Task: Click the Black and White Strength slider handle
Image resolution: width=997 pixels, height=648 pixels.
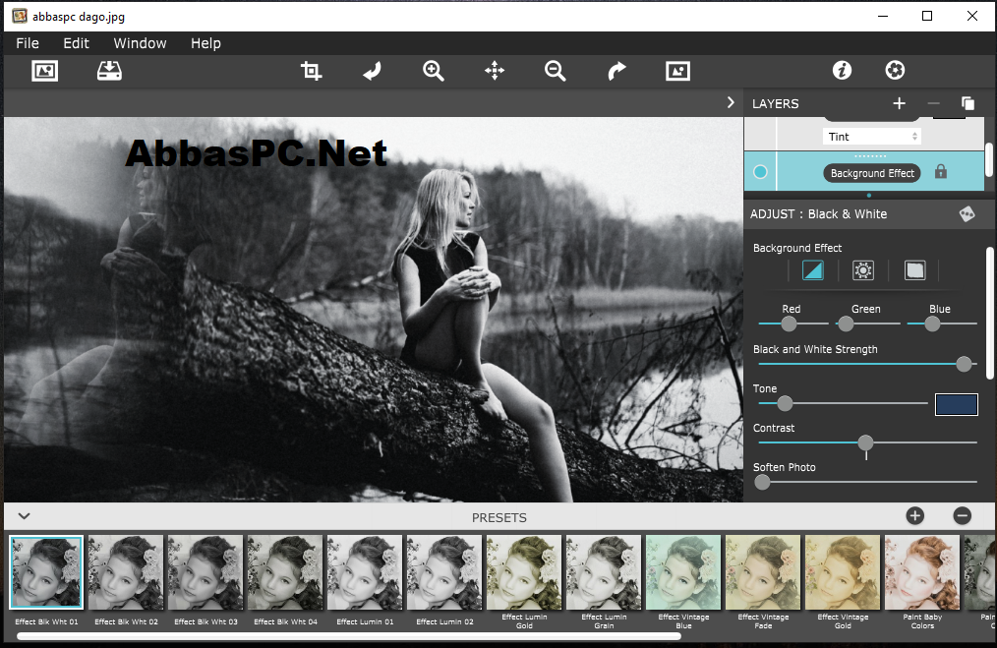Action: (x=964, y=364)
